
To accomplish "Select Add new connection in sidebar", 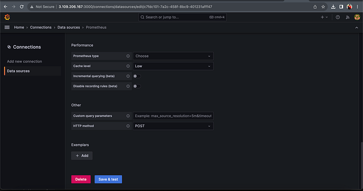I will point(24,62).
